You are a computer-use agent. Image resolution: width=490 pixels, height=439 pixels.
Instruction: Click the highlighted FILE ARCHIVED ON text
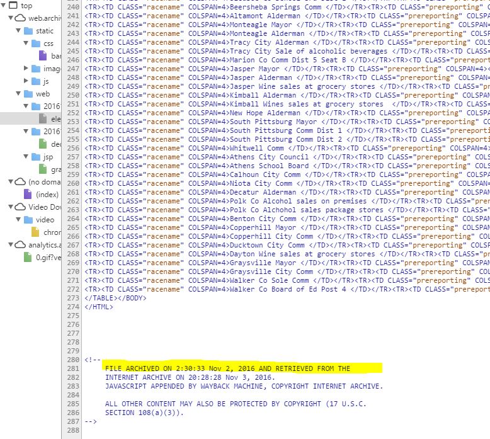tap(227, 368)
